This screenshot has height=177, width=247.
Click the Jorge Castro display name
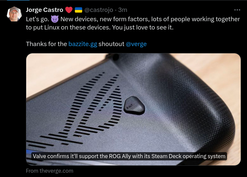[44, 10]
